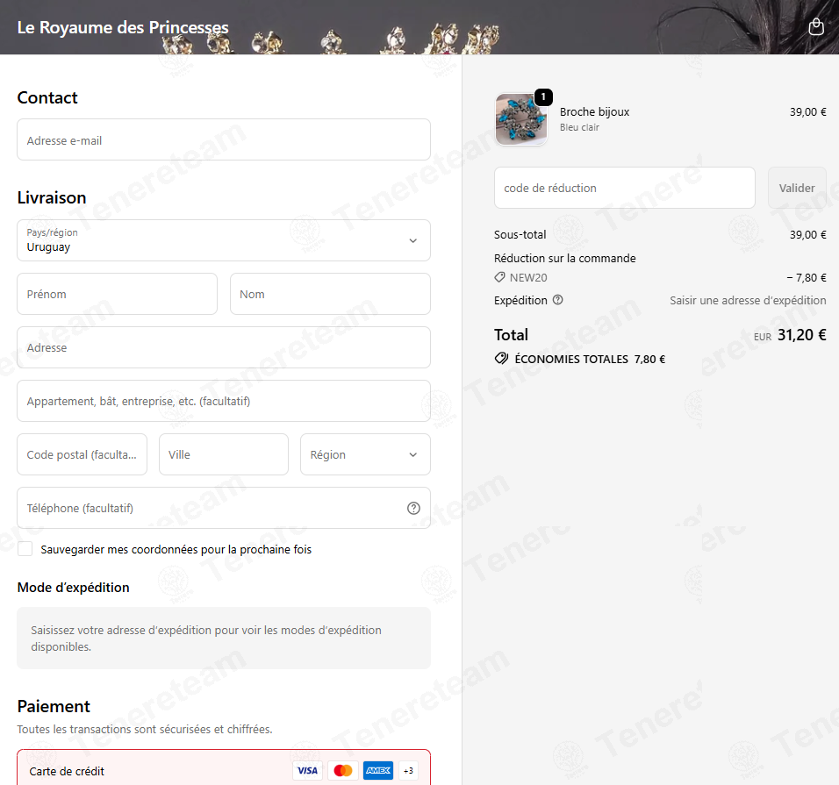This screenshot has width=839, height=785.
Task: Click the Mastercard logo
Action: pyautogui.click(x=343, y=771)
